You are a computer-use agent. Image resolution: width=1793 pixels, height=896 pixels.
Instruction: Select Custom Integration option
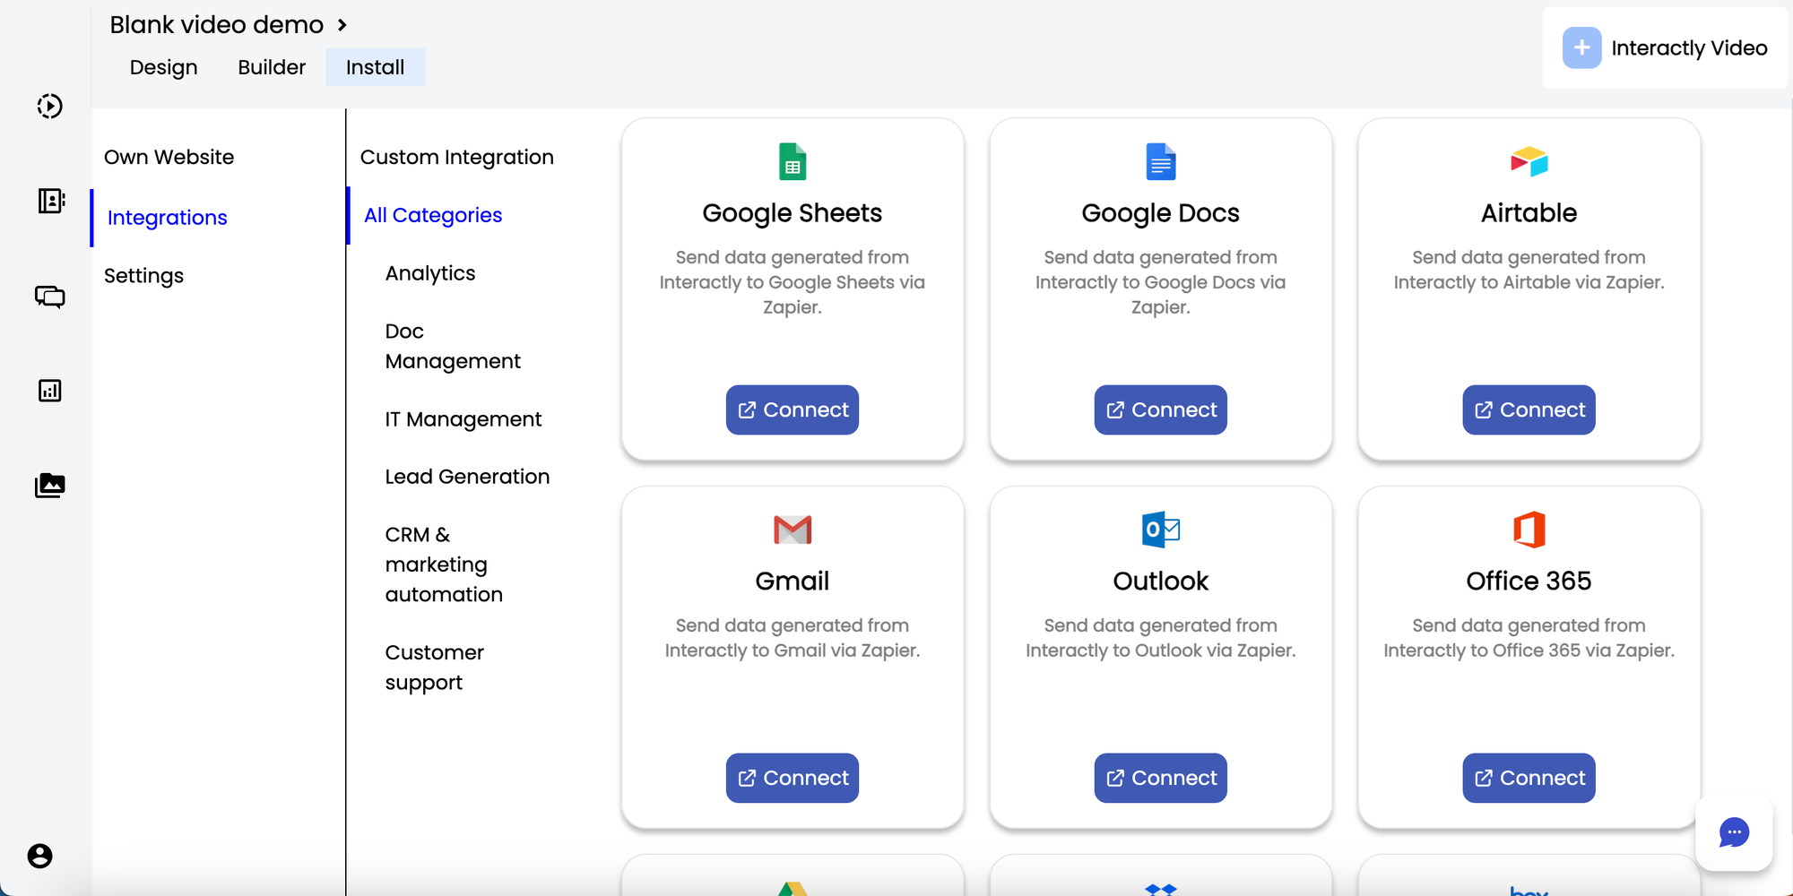click(457, 157)
